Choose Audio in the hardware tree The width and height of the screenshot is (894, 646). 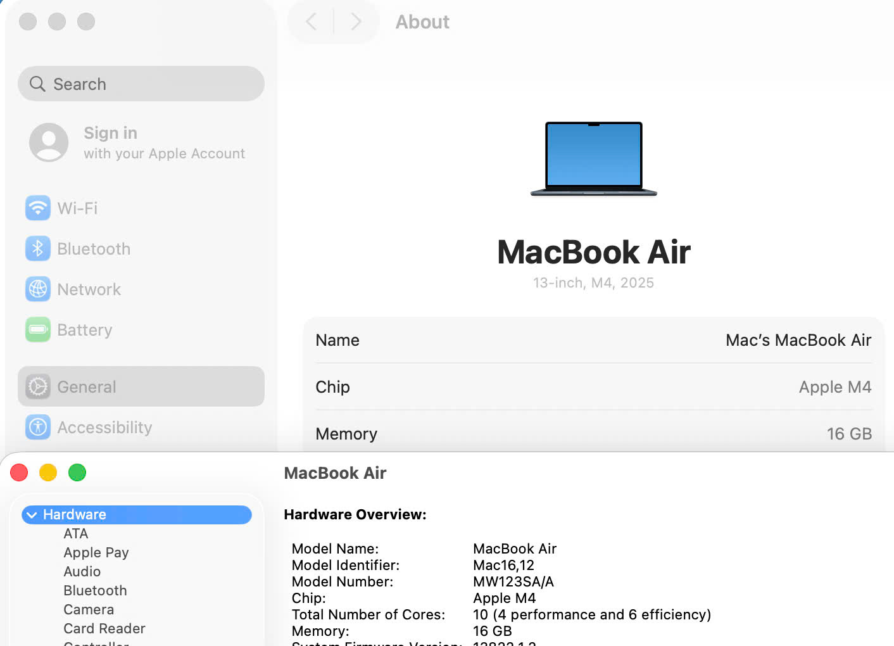coord(82,572)
